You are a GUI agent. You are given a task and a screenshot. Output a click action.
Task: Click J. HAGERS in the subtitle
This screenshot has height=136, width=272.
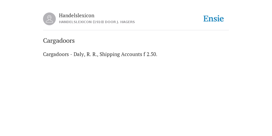(126, 22)
